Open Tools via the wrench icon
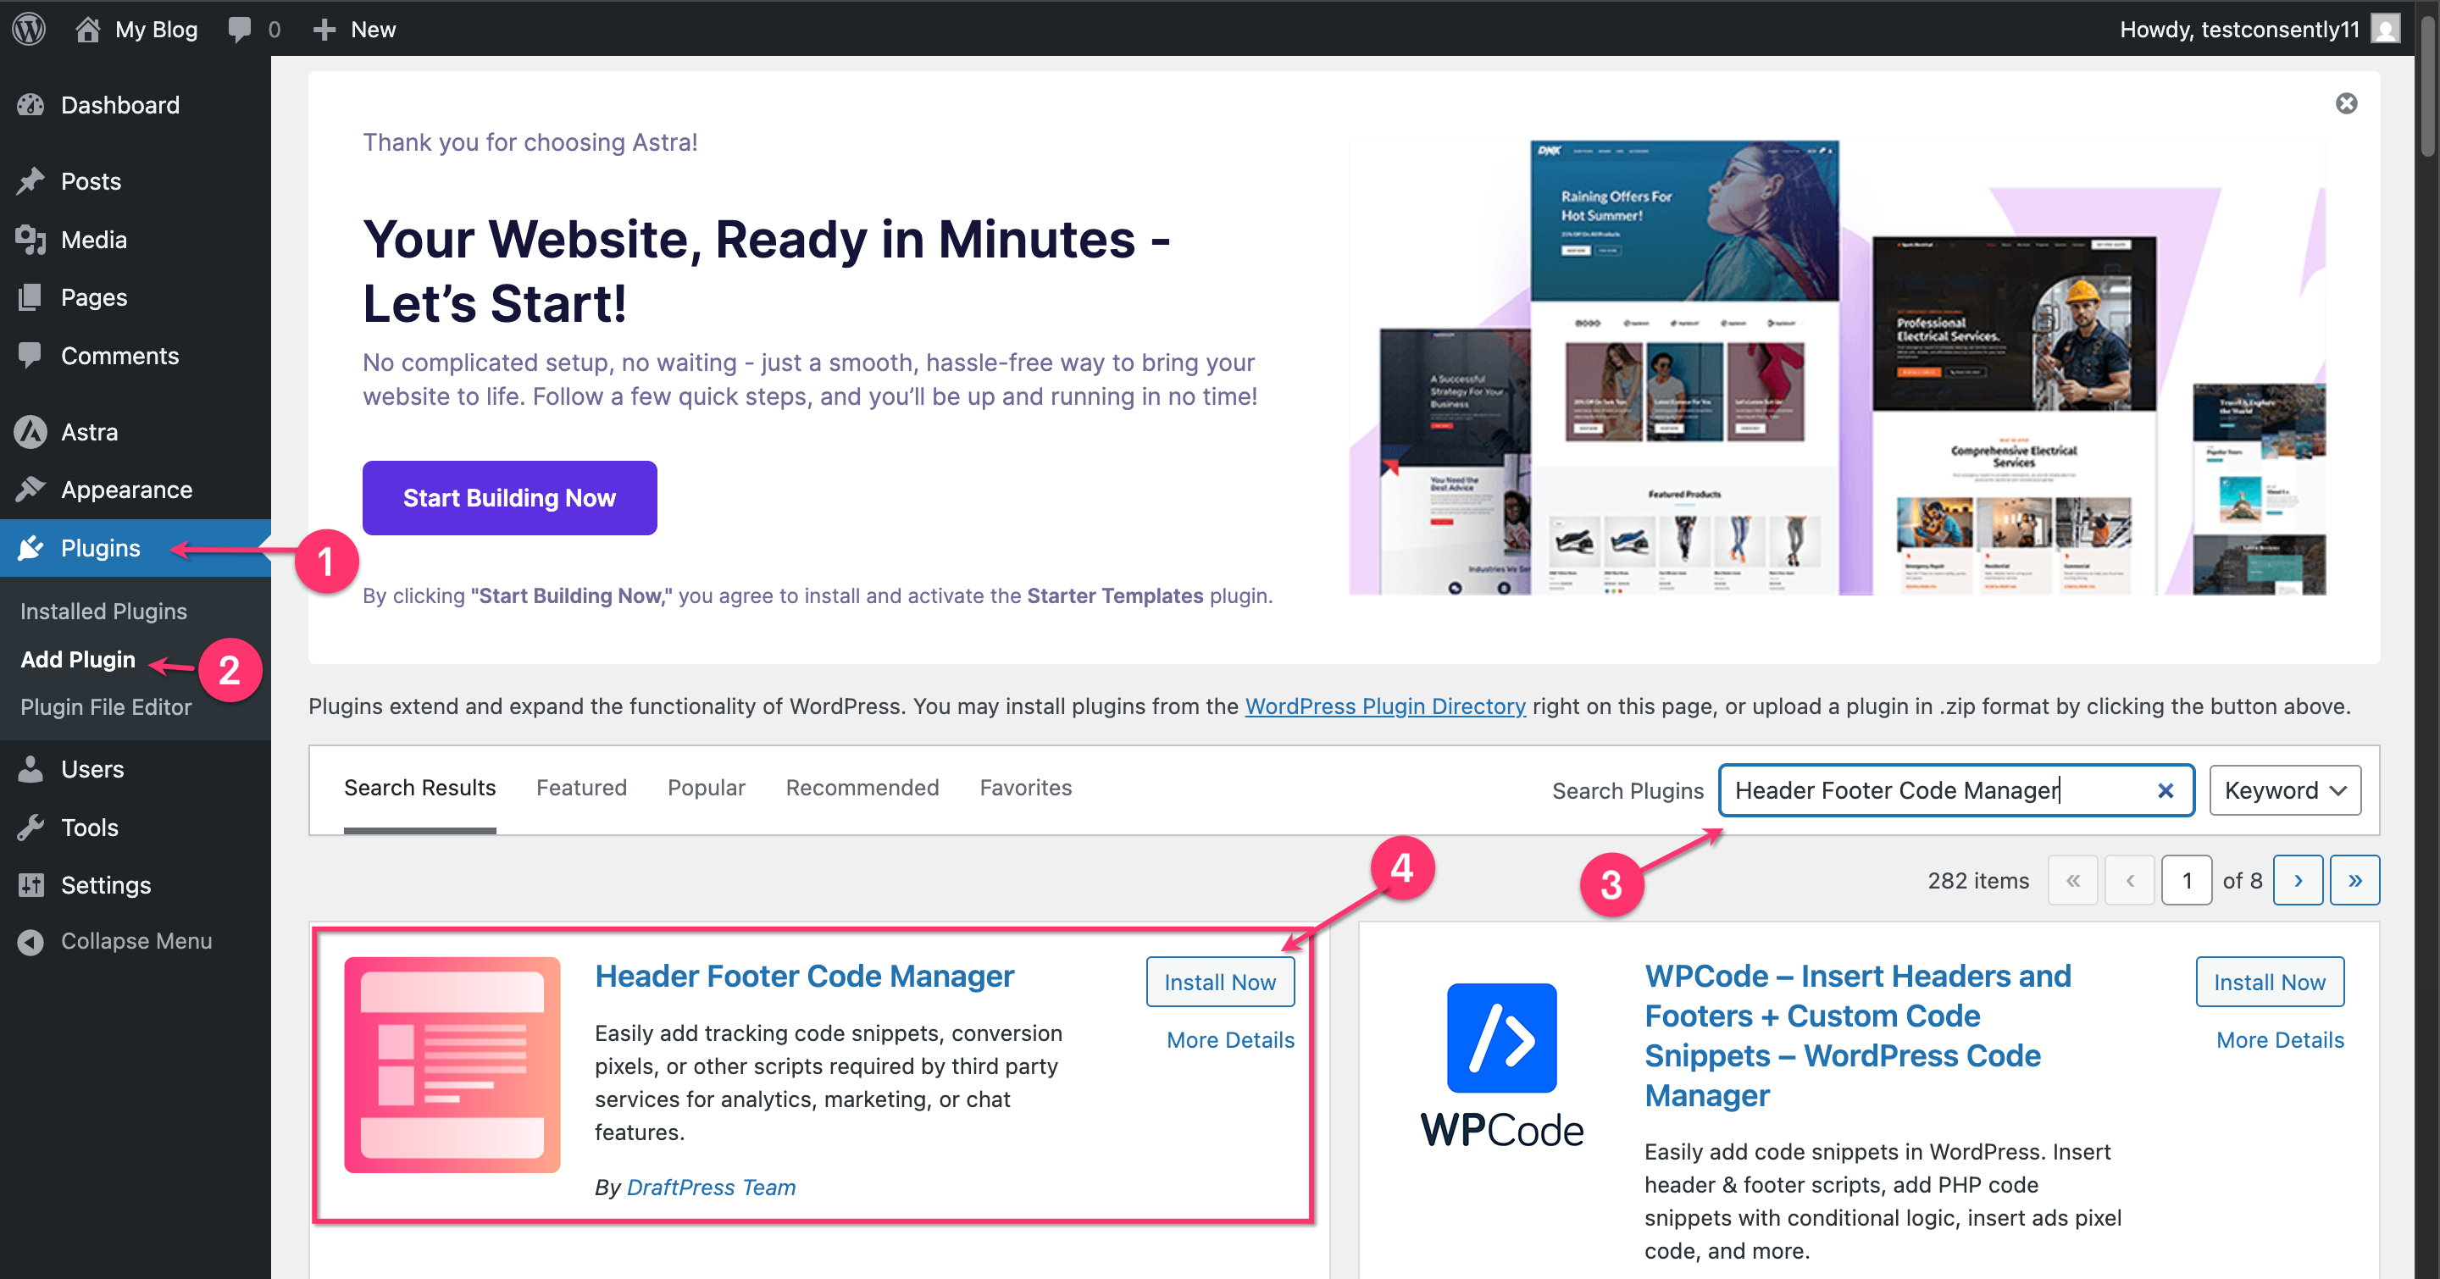Image resolution: width=2440 pixels, height=1279 pixels. pos(30,828)
